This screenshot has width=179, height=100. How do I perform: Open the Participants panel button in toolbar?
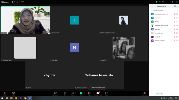coord(55,94)
